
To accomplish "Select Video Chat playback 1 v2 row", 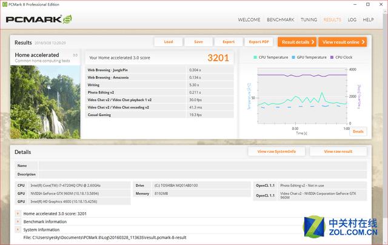I will 159,99.
